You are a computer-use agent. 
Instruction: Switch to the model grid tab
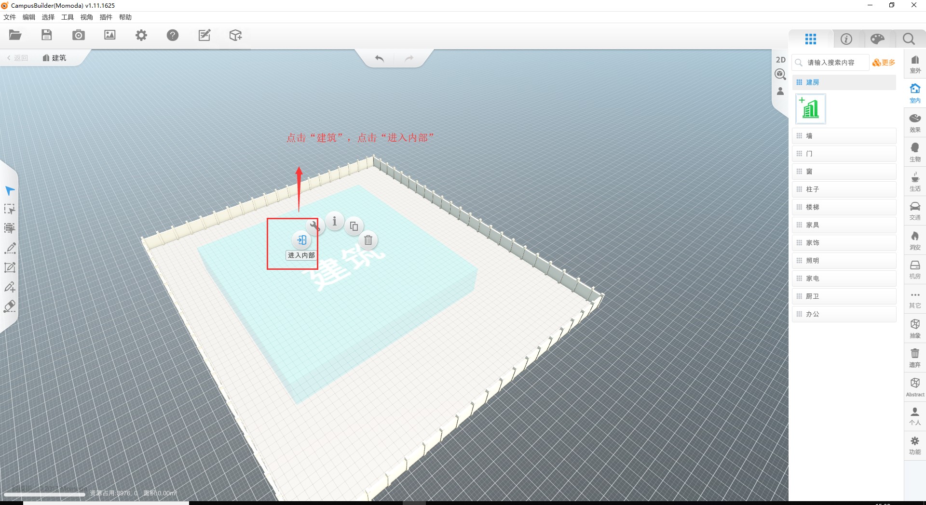coord(811,39)
